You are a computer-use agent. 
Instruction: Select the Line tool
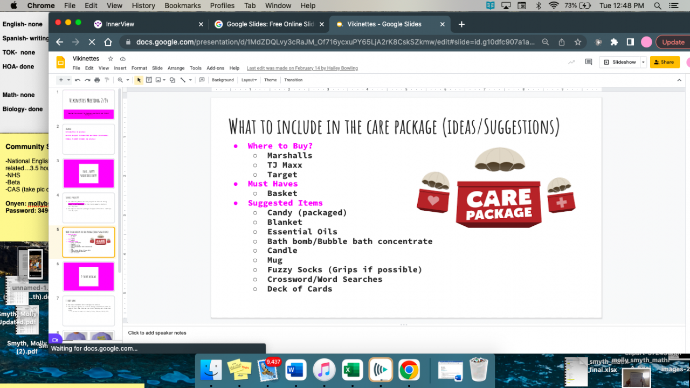(183, 80)
